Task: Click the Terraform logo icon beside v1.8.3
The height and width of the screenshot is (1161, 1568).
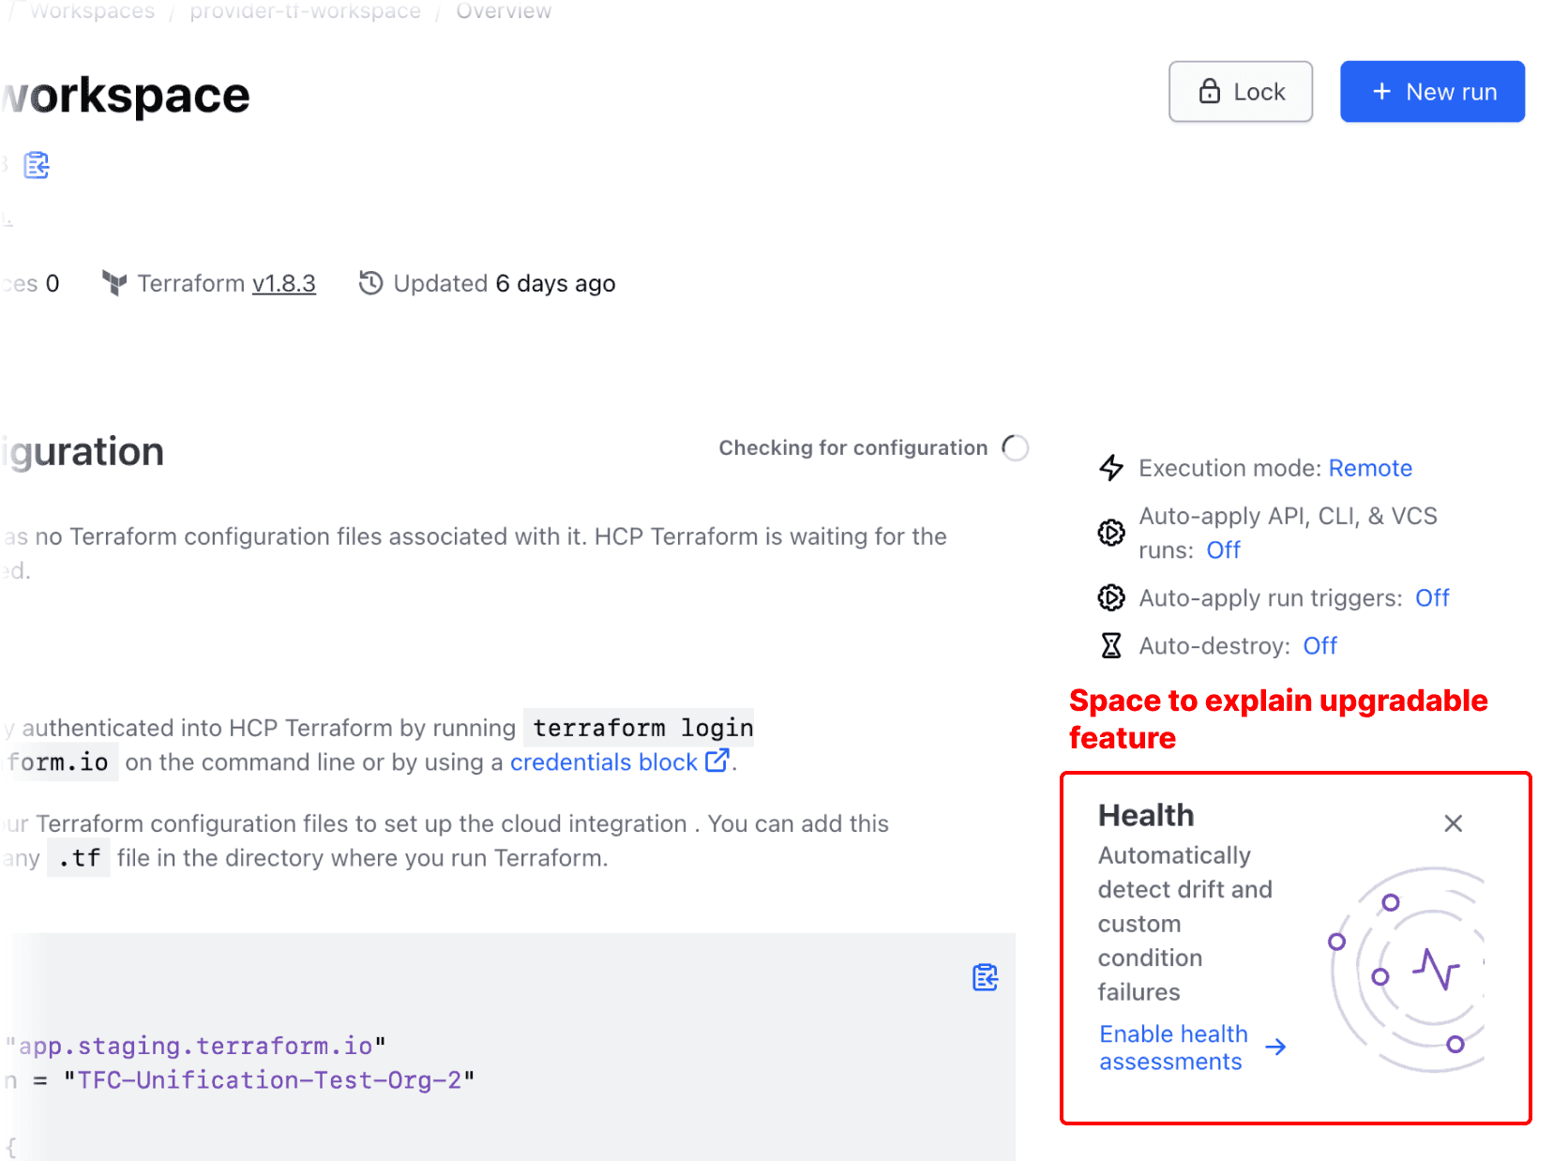Action: tap(113, 283)
